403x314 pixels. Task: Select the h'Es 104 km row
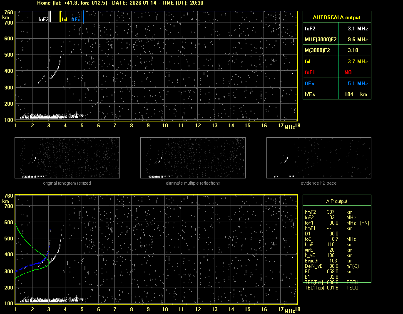click(336, 94)
